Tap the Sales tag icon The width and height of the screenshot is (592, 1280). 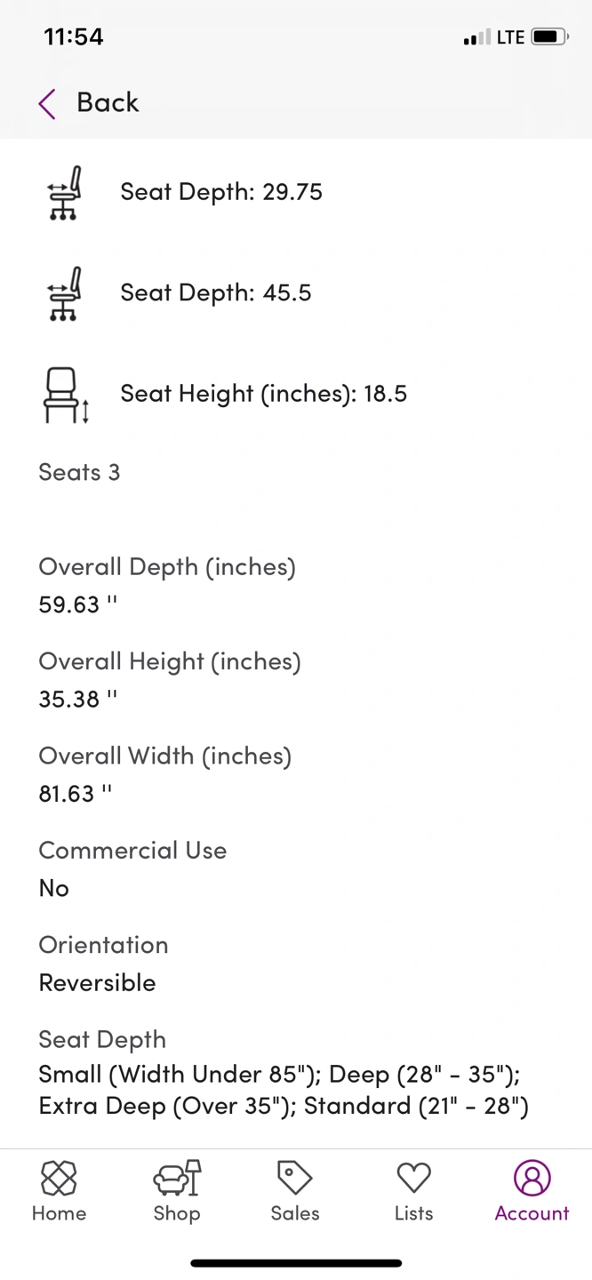[x=294, y=1178]
